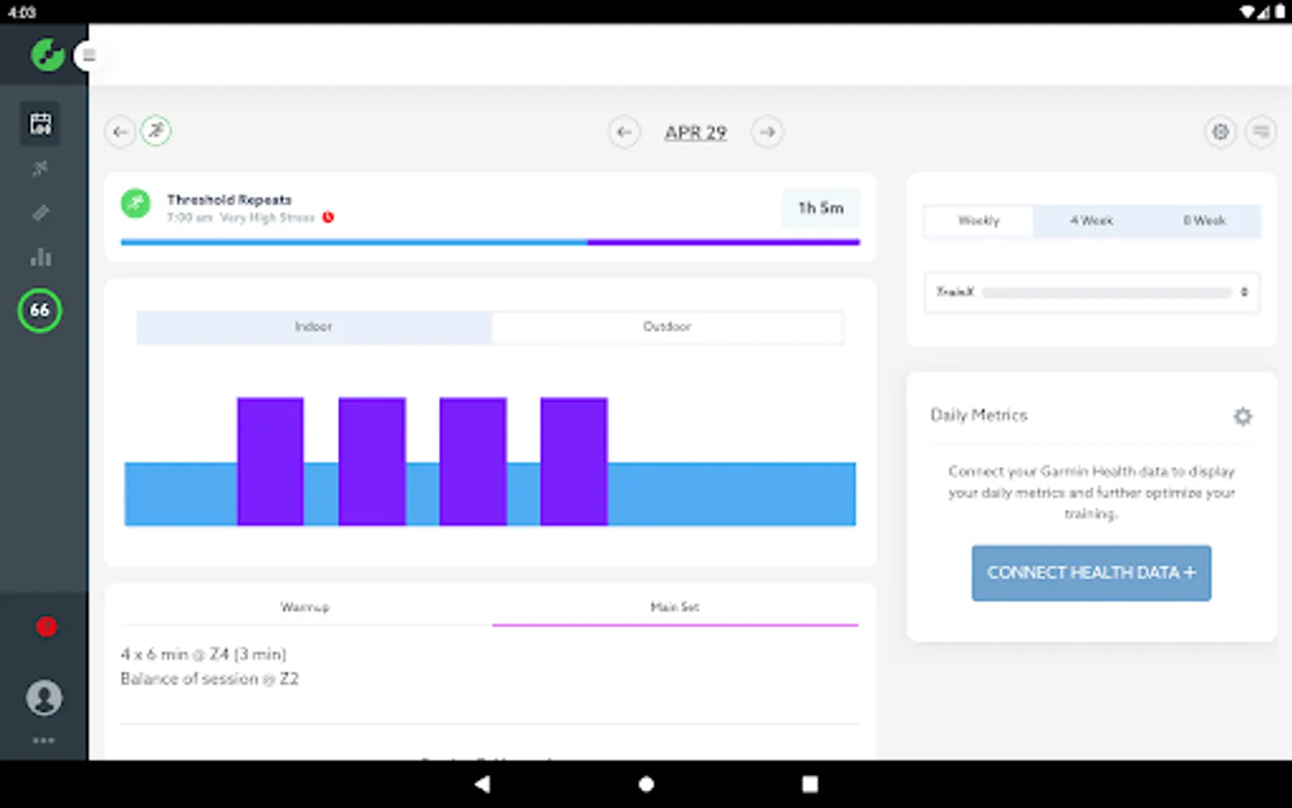Open the Main Set tab
This screenshot has width=1292, height=808.
click(x=675, y=607)
